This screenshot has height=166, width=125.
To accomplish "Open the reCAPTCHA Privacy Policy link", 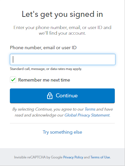I will pos(73,157).
